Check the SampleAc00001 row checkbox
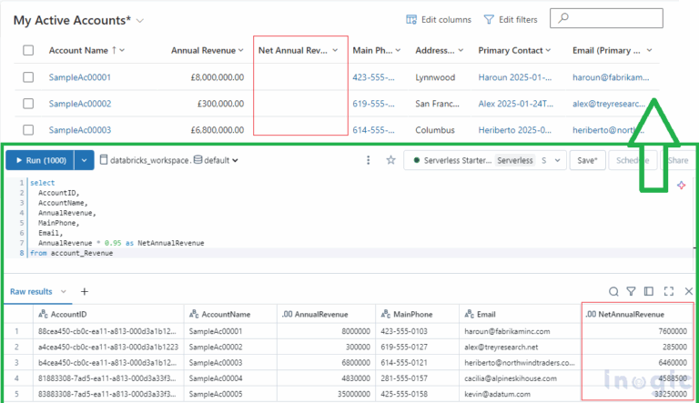699x403 pixels. pos(28,77)
